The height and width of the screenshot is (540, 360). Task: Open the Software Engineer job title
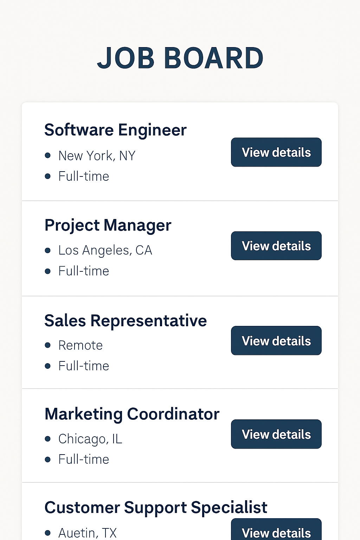tap(115, 130)
